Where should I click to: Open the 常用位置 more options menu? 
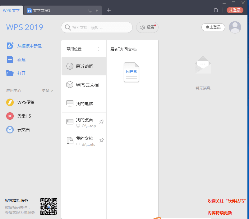point(99,49)
